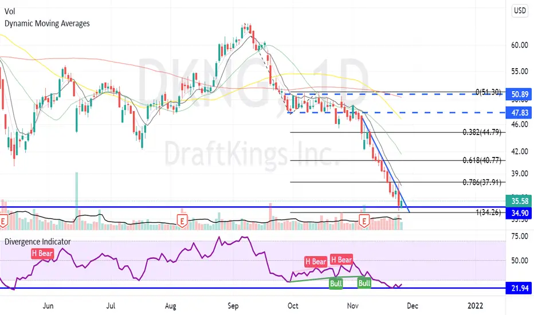The width and height of the screenshot is (534, 315).
Task: Click the Aug label on the time axis
Action: (170, 306)
